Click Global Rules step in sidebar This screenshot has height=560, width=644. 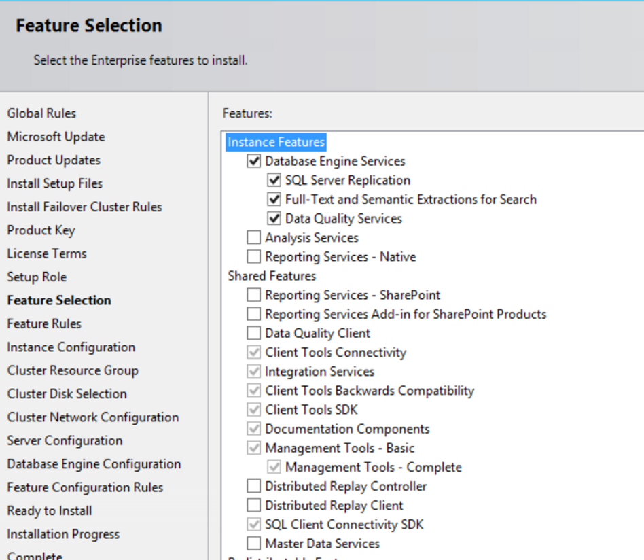pyautogui.click(x=41, y=113)
